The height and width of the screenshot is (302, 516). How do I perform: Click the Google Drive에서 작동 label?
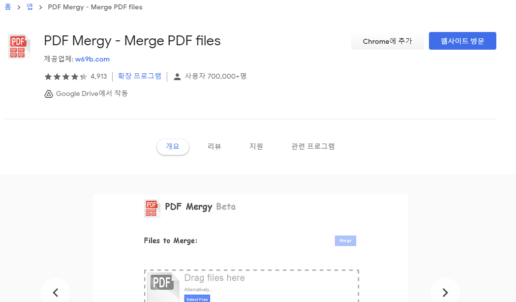coord(92,94)
